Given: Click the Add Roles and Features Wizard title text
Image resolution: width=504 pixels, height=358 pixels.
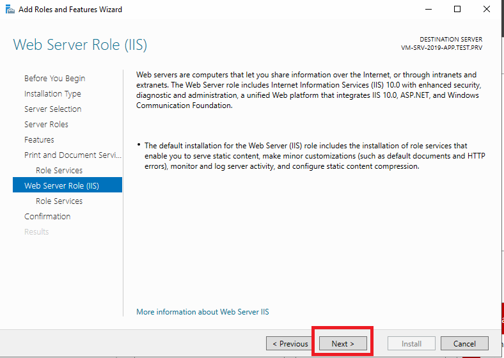Looking at the screenshot, I should pyautogui.click(x=70, y=10).
